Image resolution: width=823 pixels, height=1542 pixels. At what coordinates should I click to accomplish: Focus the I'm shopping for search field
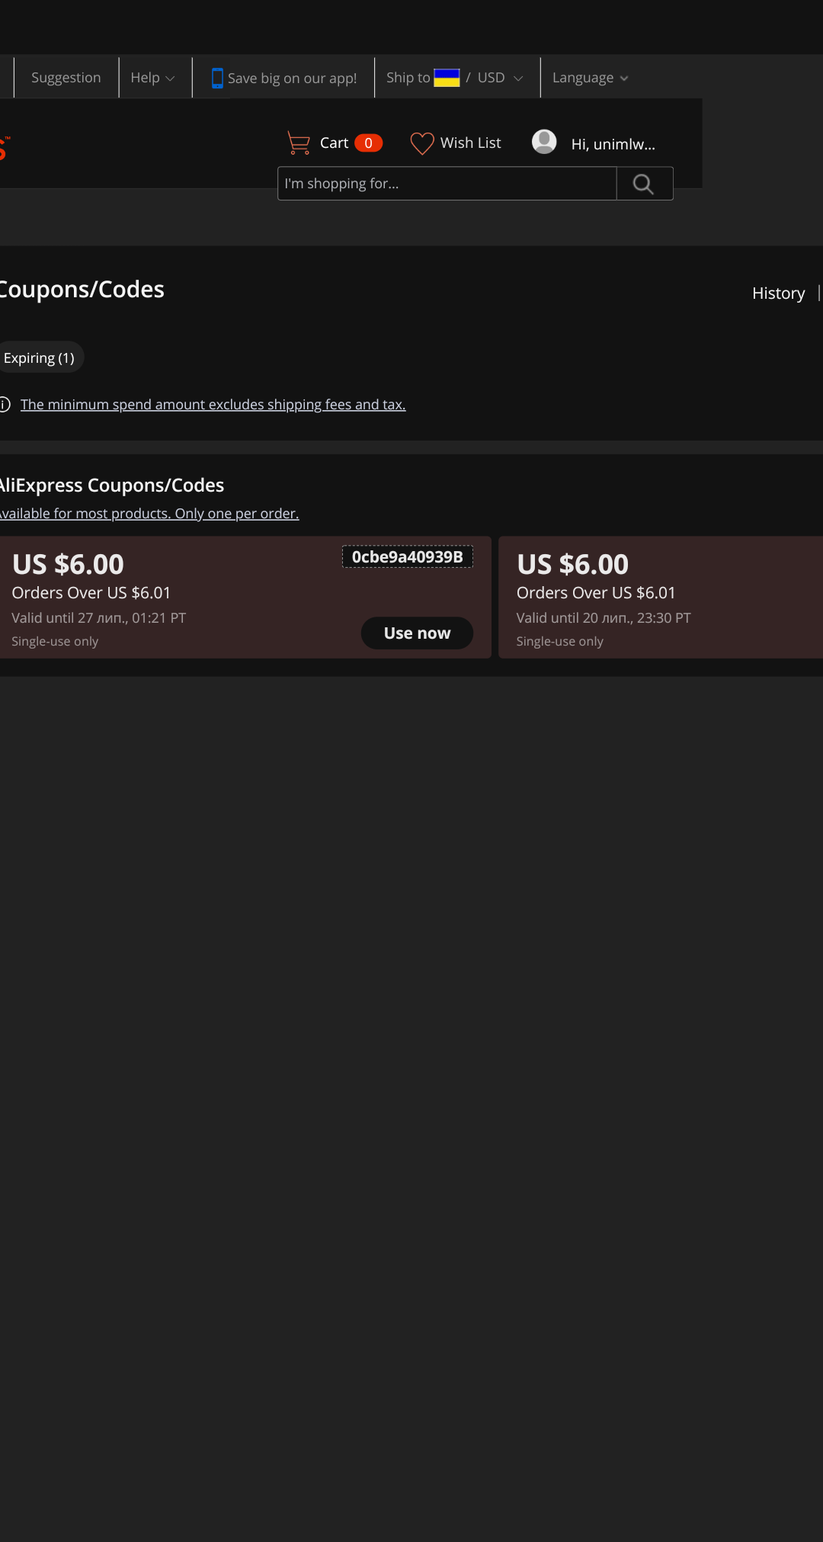(x=447, y=184)
